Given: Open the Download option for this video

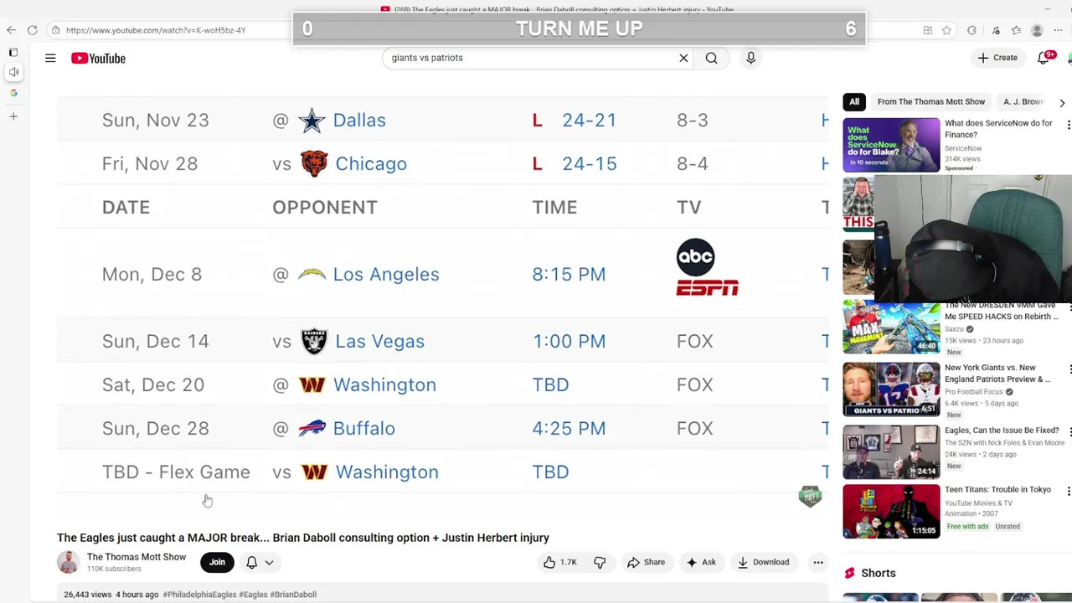Looking at the screenshot, I should 763,562.
